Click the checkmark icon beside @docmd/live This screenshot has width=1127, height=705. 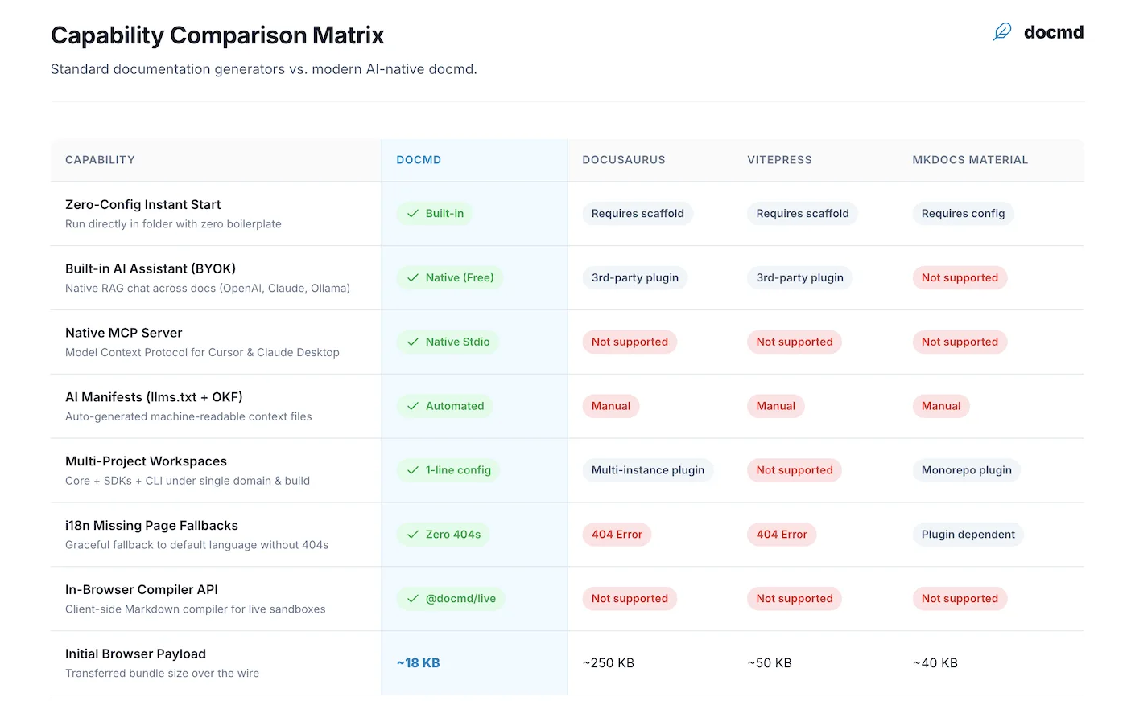pos(413,599)
